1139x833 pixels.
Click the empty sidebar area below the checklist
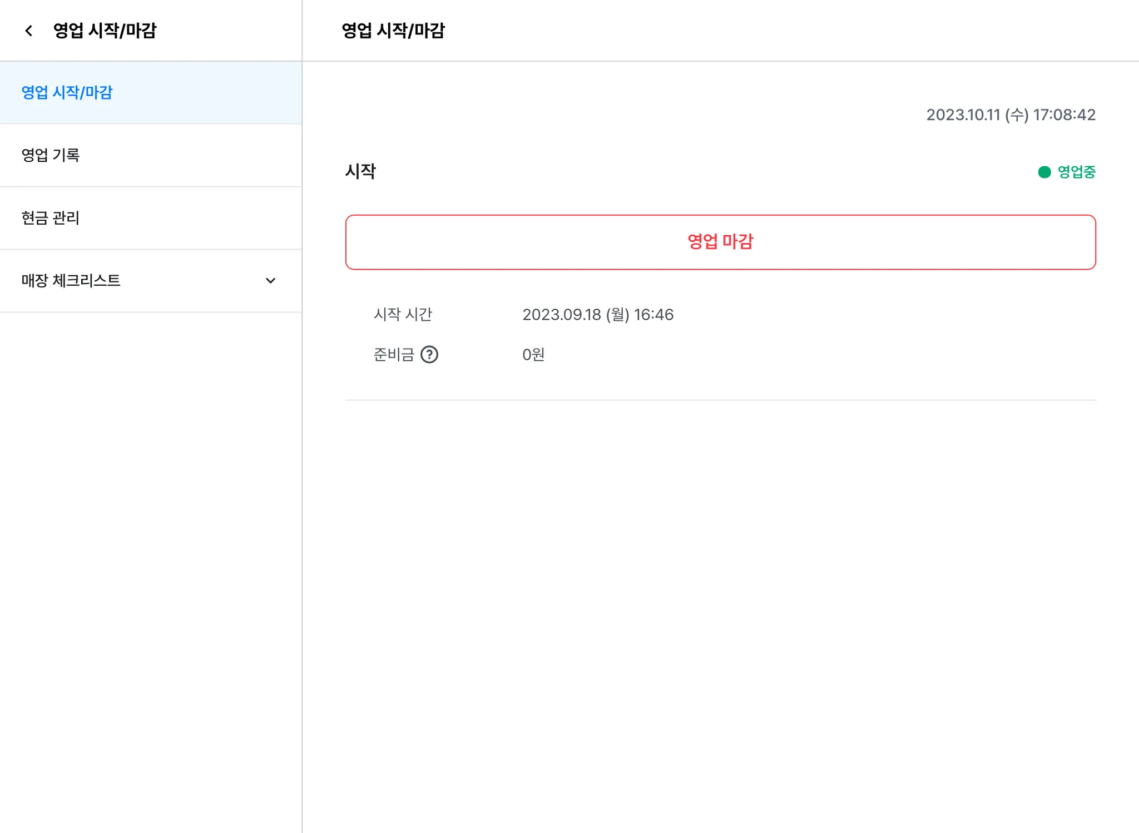[x=150, y=556]
